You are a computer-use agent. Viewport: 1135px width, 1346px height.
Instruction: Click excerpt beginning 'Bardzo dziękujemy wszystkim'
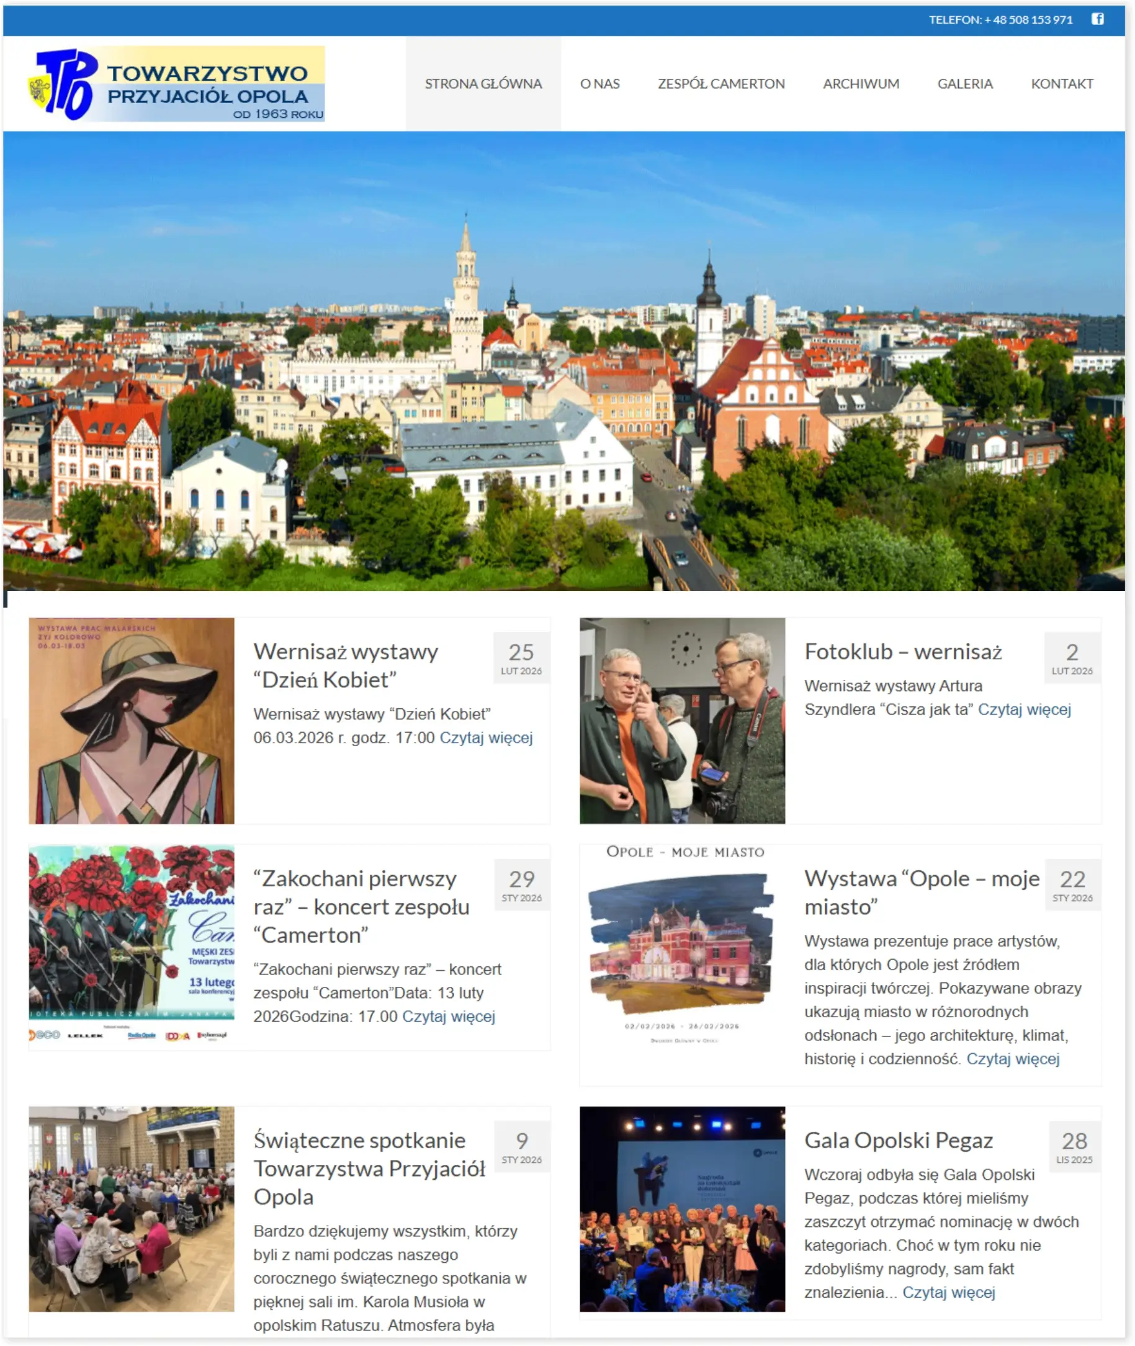tap(390, 1278)
